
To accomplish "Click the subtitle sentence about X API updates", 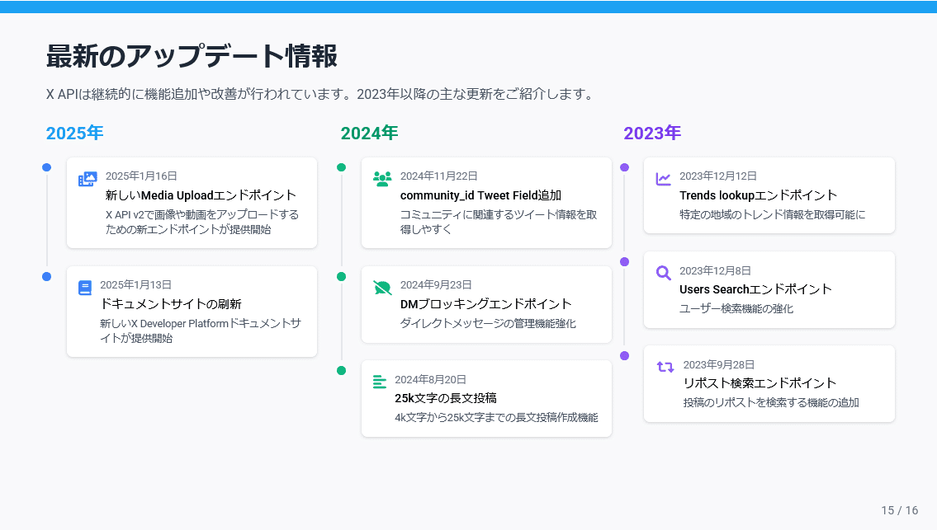I will point(321,94).
